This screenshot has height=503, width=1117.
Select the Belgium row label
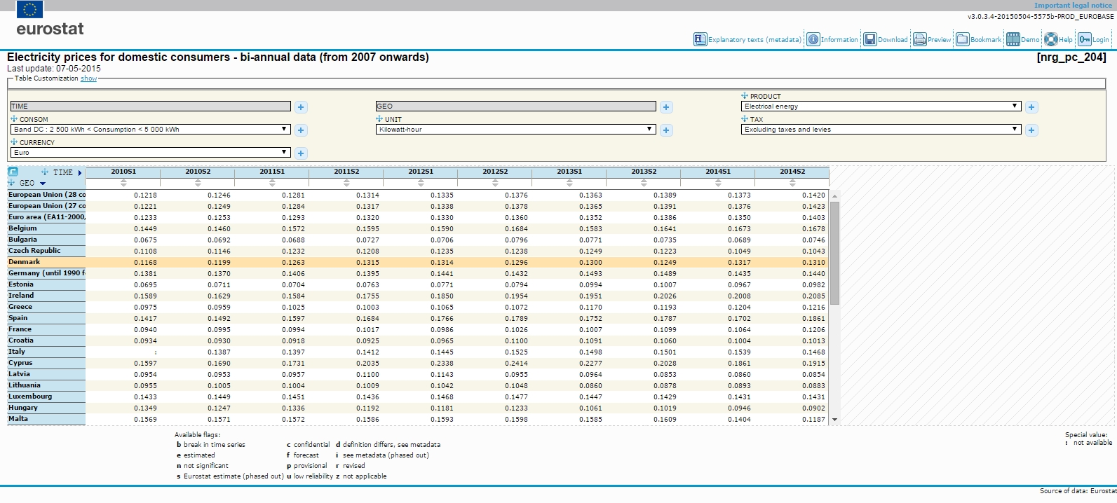(x=46, y=228)
